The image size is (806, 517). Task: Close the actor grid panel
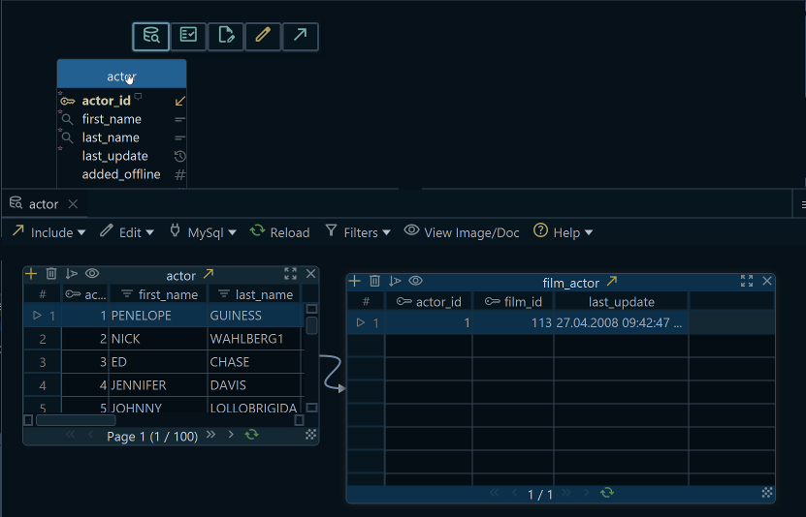pyautogui.click(x=311, y=273)
